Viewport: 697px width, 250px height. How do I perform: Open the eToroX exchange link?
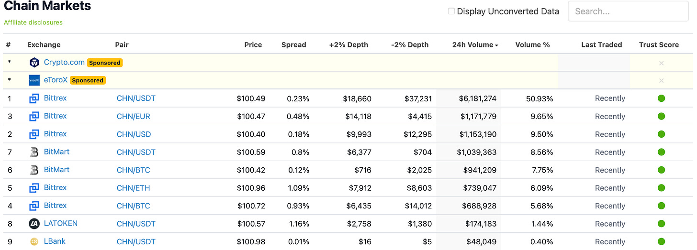[56, 80]
